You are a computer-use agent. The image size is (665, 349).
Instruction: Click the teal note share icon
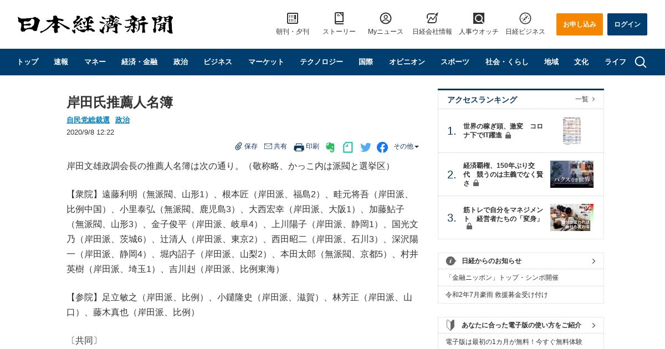click(347, 147)
